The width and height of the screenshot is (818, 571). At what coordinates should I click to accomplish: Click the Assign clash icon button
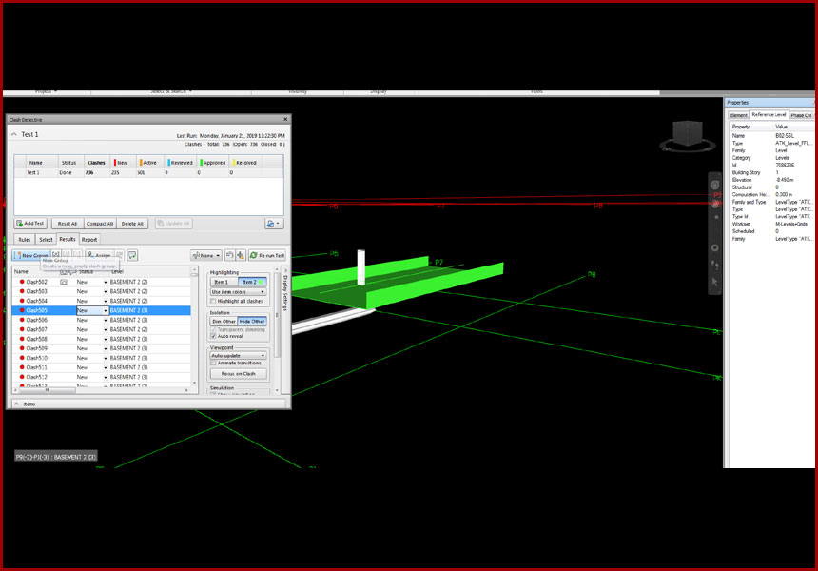(98, 255)
